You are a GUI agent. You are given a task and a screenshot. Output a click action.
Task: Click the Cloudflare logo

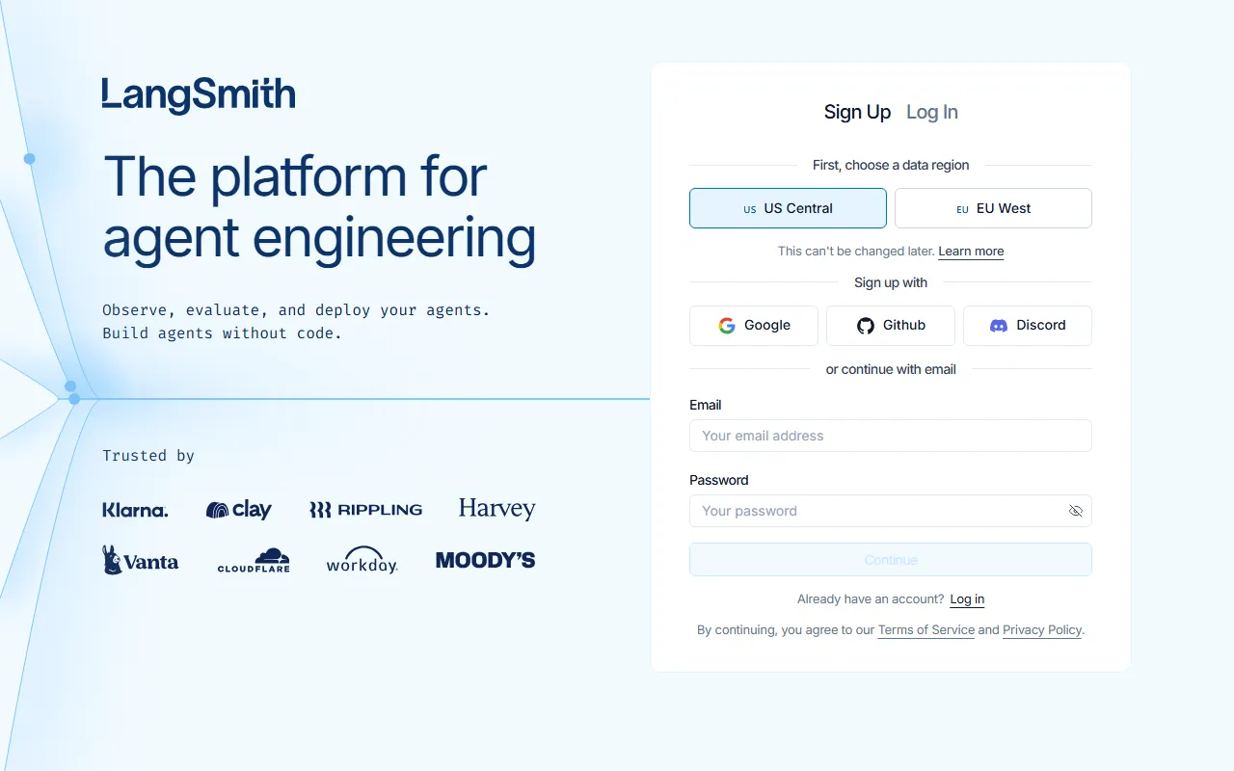pyautogui.click(x=254, y=561)
